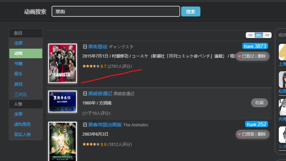Click the star rating of 黑街匪徒
Image resolution: width=286 pixels, height=161 pixels.
coord(91,66)
